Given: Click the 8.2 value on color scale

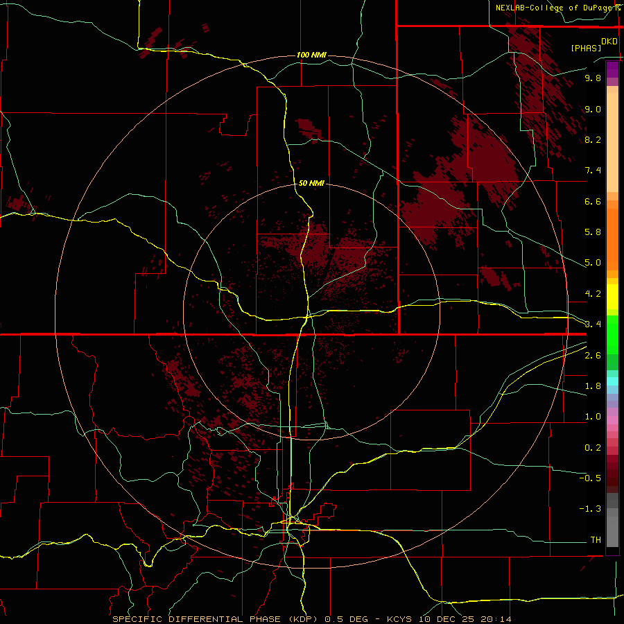Looking at the screenshot, I should click(x=593, y=139).
